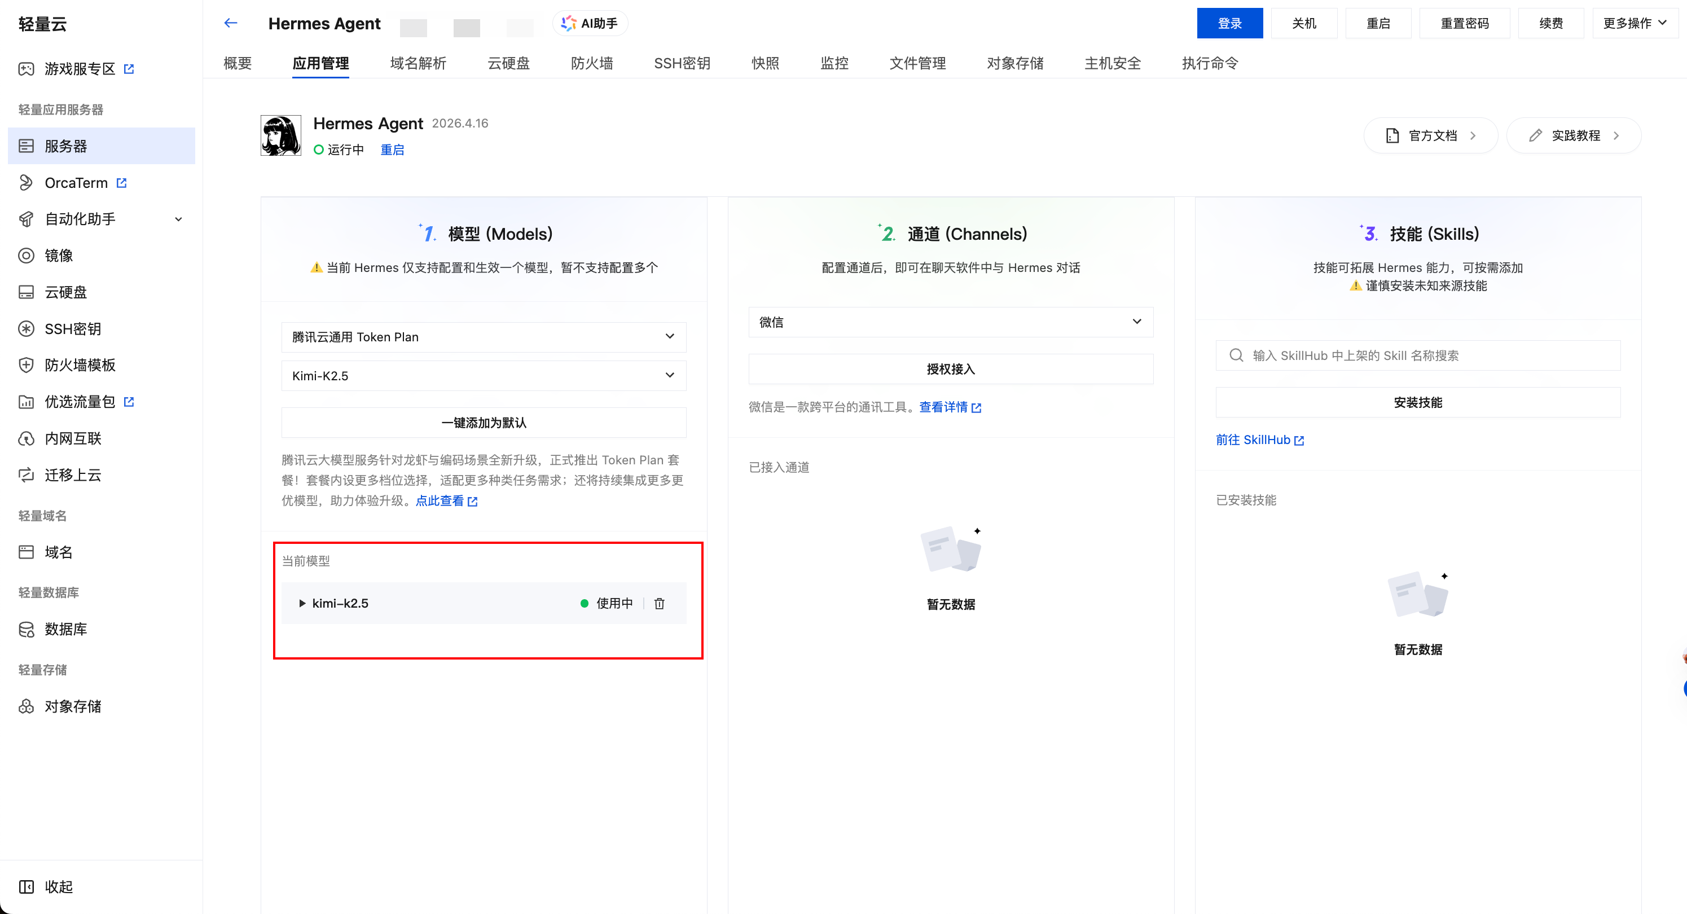The height and width of the screenshot is (914, 1687).
Task: Click the 关机 button
Action: pos(1304,24)
